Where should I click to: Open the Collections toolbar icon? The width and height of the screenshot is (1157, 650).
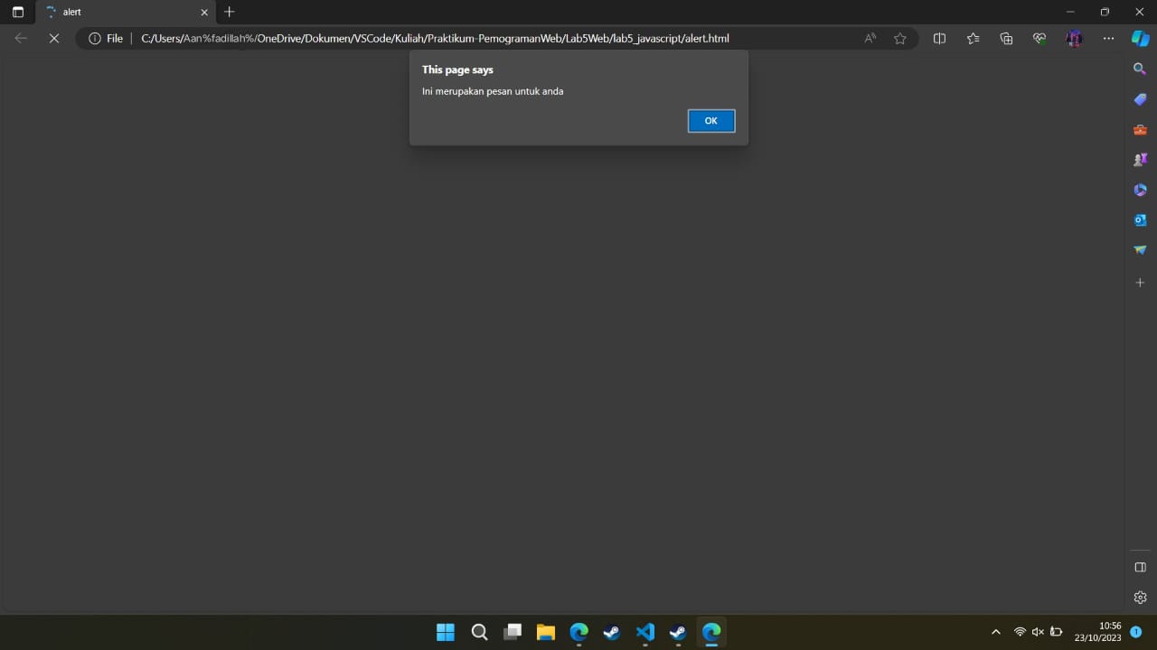tap(1006, 38)
